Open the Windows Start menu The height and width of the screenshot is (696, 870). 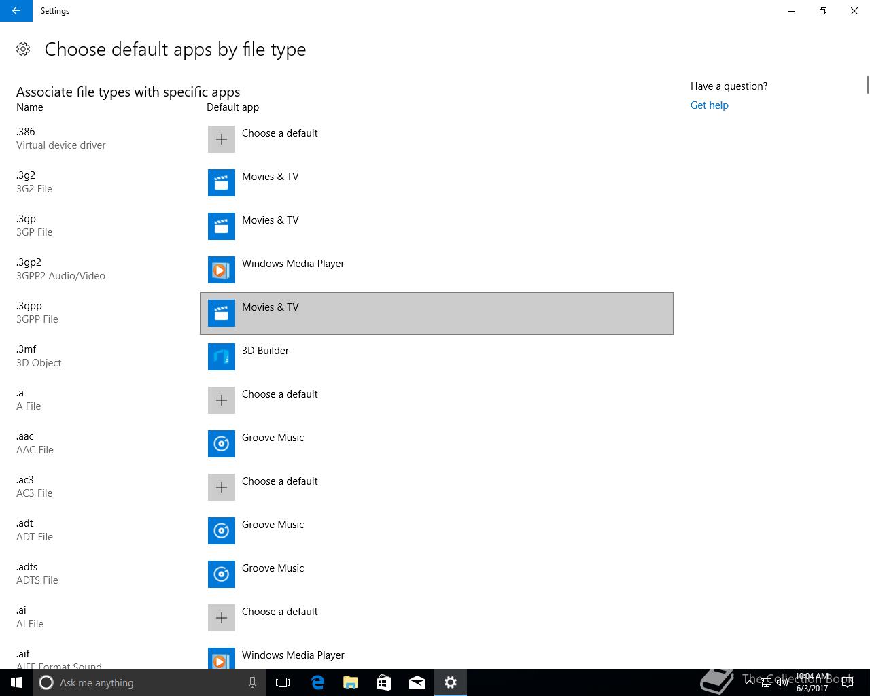pos(16,682)
